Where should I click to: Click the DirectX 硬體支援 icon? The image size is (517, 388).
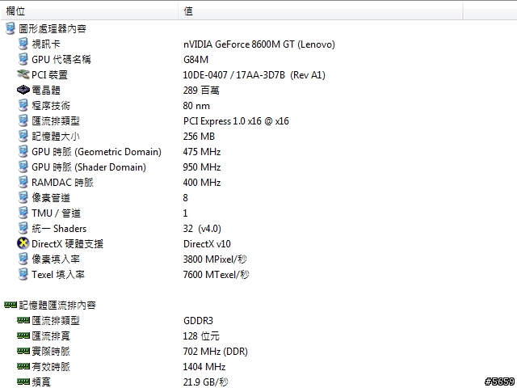point(23,243)
